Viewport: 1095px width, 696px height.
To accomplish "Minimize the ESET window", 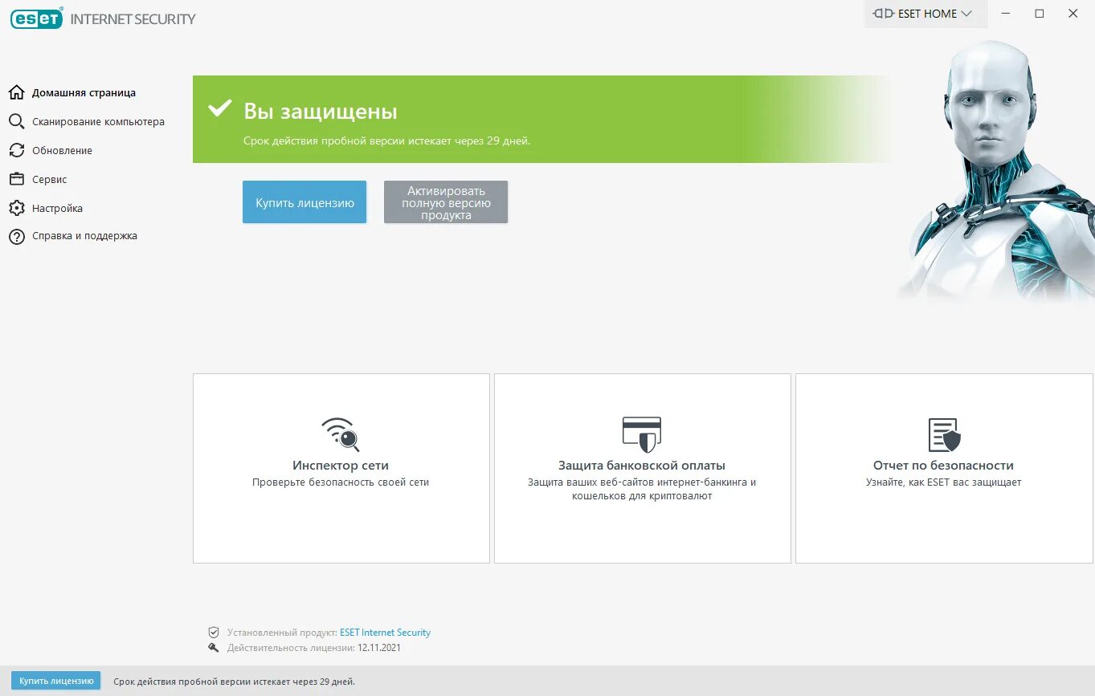I will [x=1006, y=14].
